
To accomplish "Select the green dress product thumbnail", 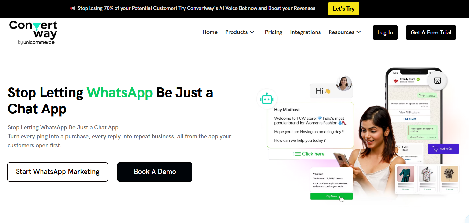I will point(406,174).
